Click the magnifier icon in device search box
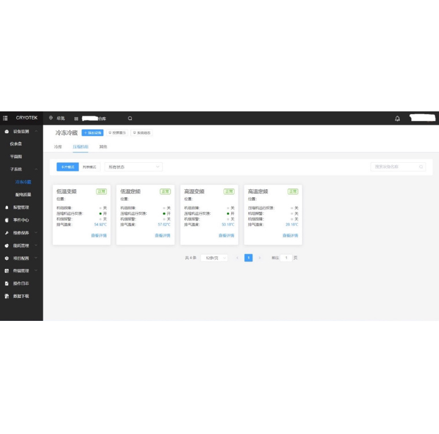The image size is (439, 434). 421,167
